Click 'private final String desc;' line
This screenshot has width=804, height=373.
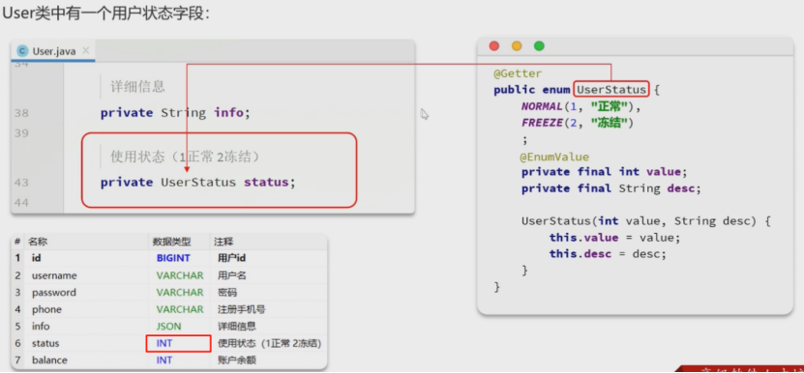(x=610, y=188)
